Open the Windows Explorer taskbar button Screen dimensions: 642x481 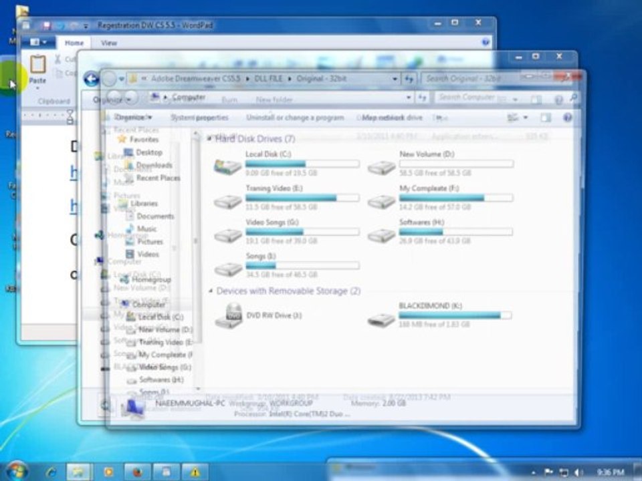point(78,472)
